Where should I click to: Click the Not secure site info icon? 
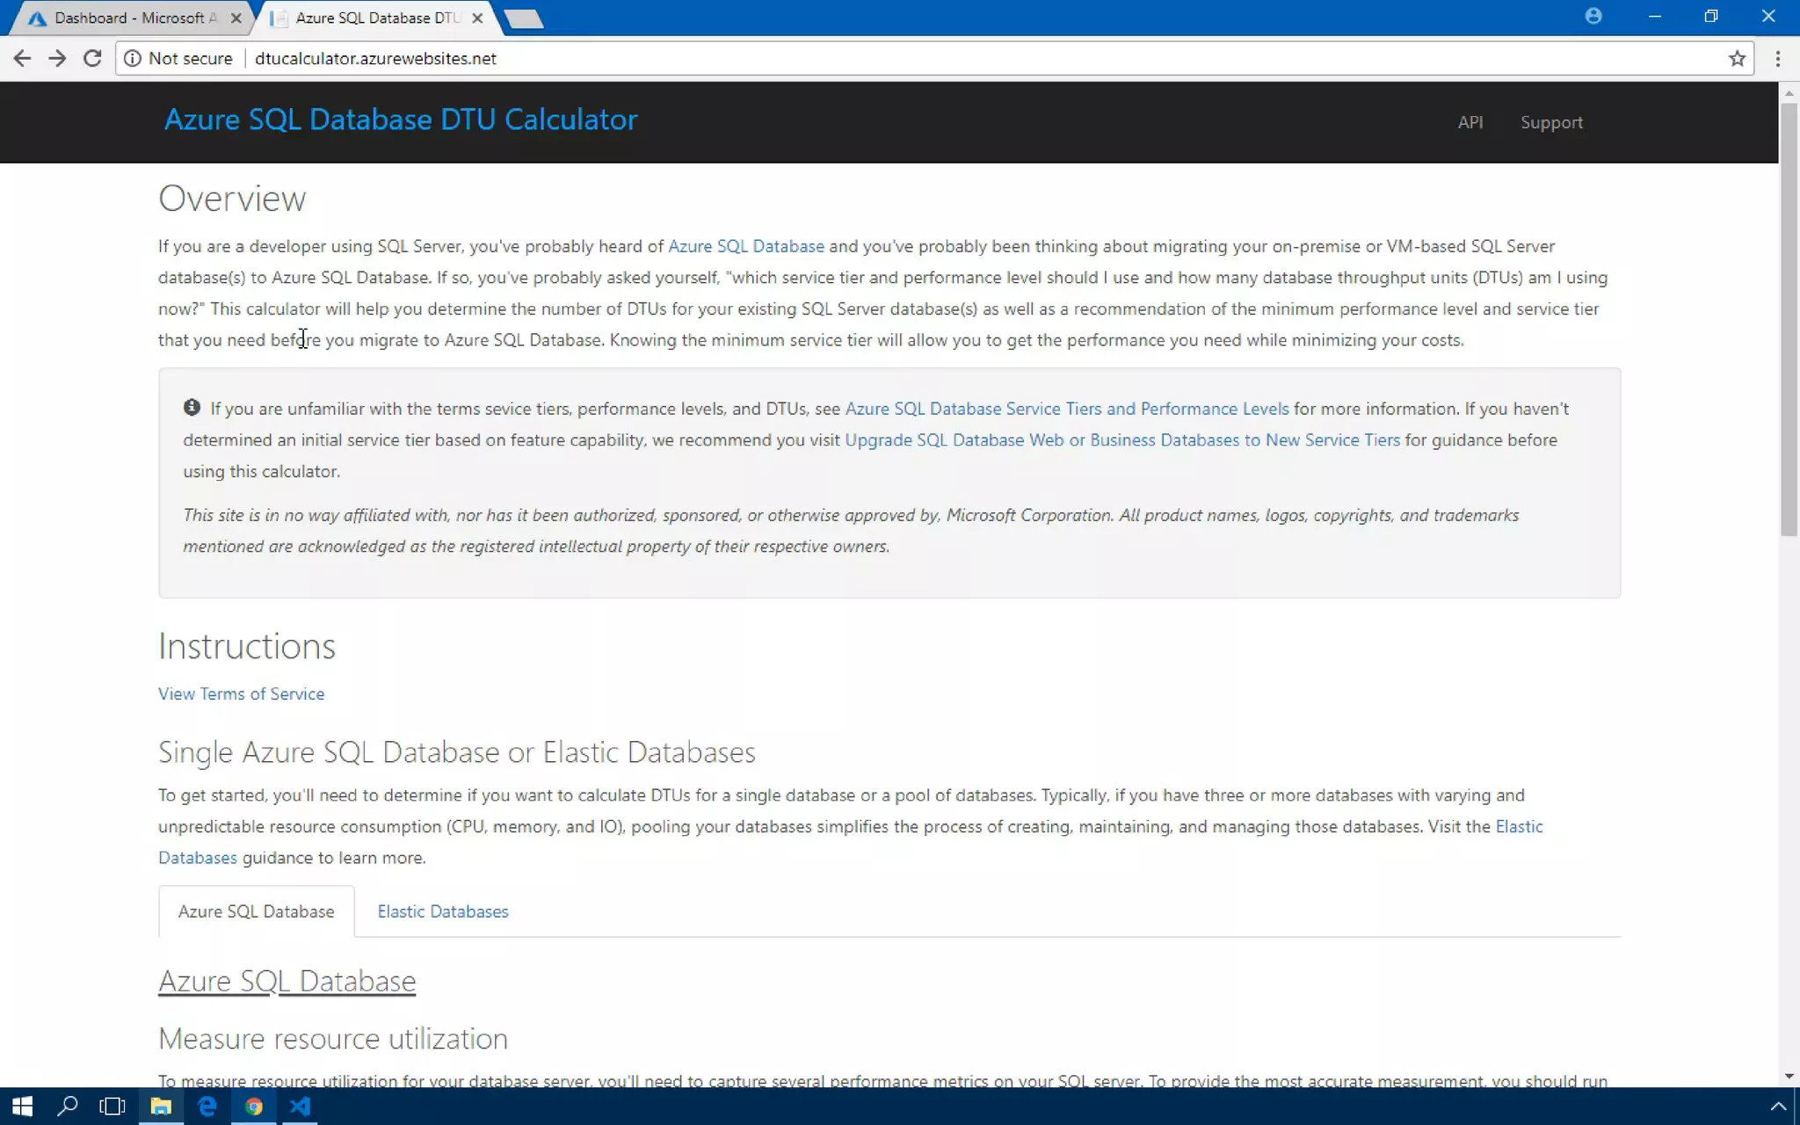[x=133, y=58]
